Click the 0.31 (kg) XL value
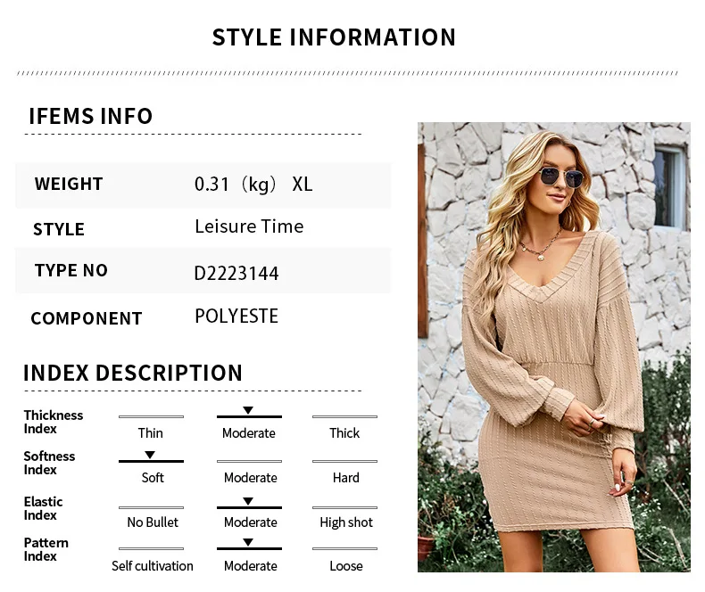 pos(253,184)
